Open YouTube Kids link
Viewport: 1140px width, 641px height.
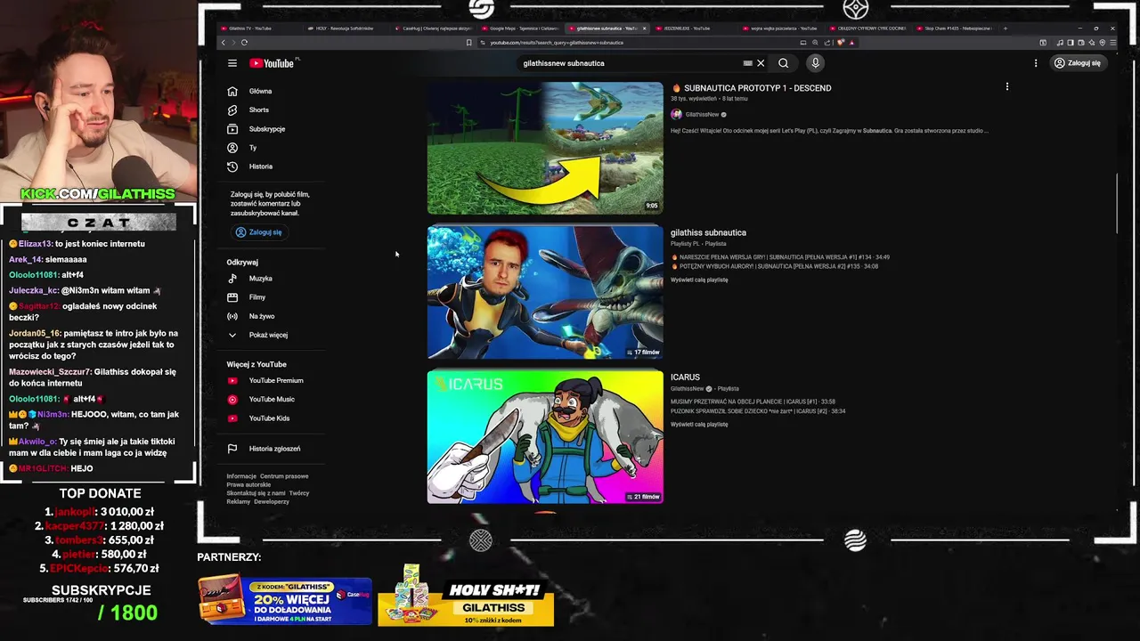269,418
